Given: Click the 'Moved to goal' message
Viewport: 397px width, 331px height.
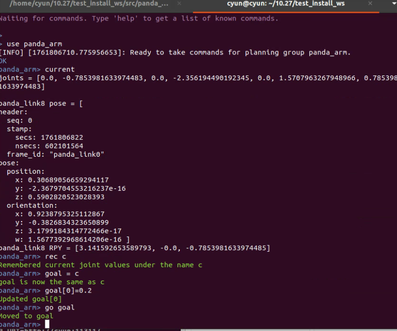Looking at the screenshot, I should coord(27,316).
